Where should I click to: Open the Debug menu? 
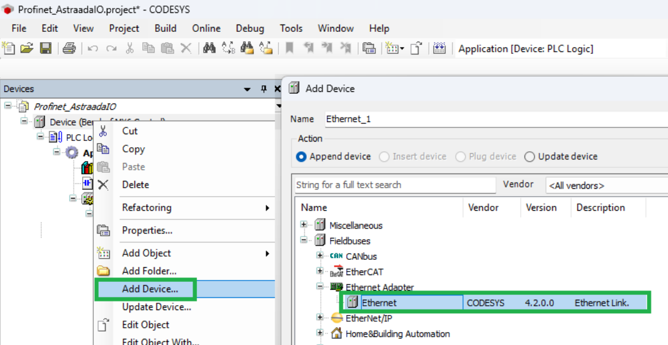(250, 28)
